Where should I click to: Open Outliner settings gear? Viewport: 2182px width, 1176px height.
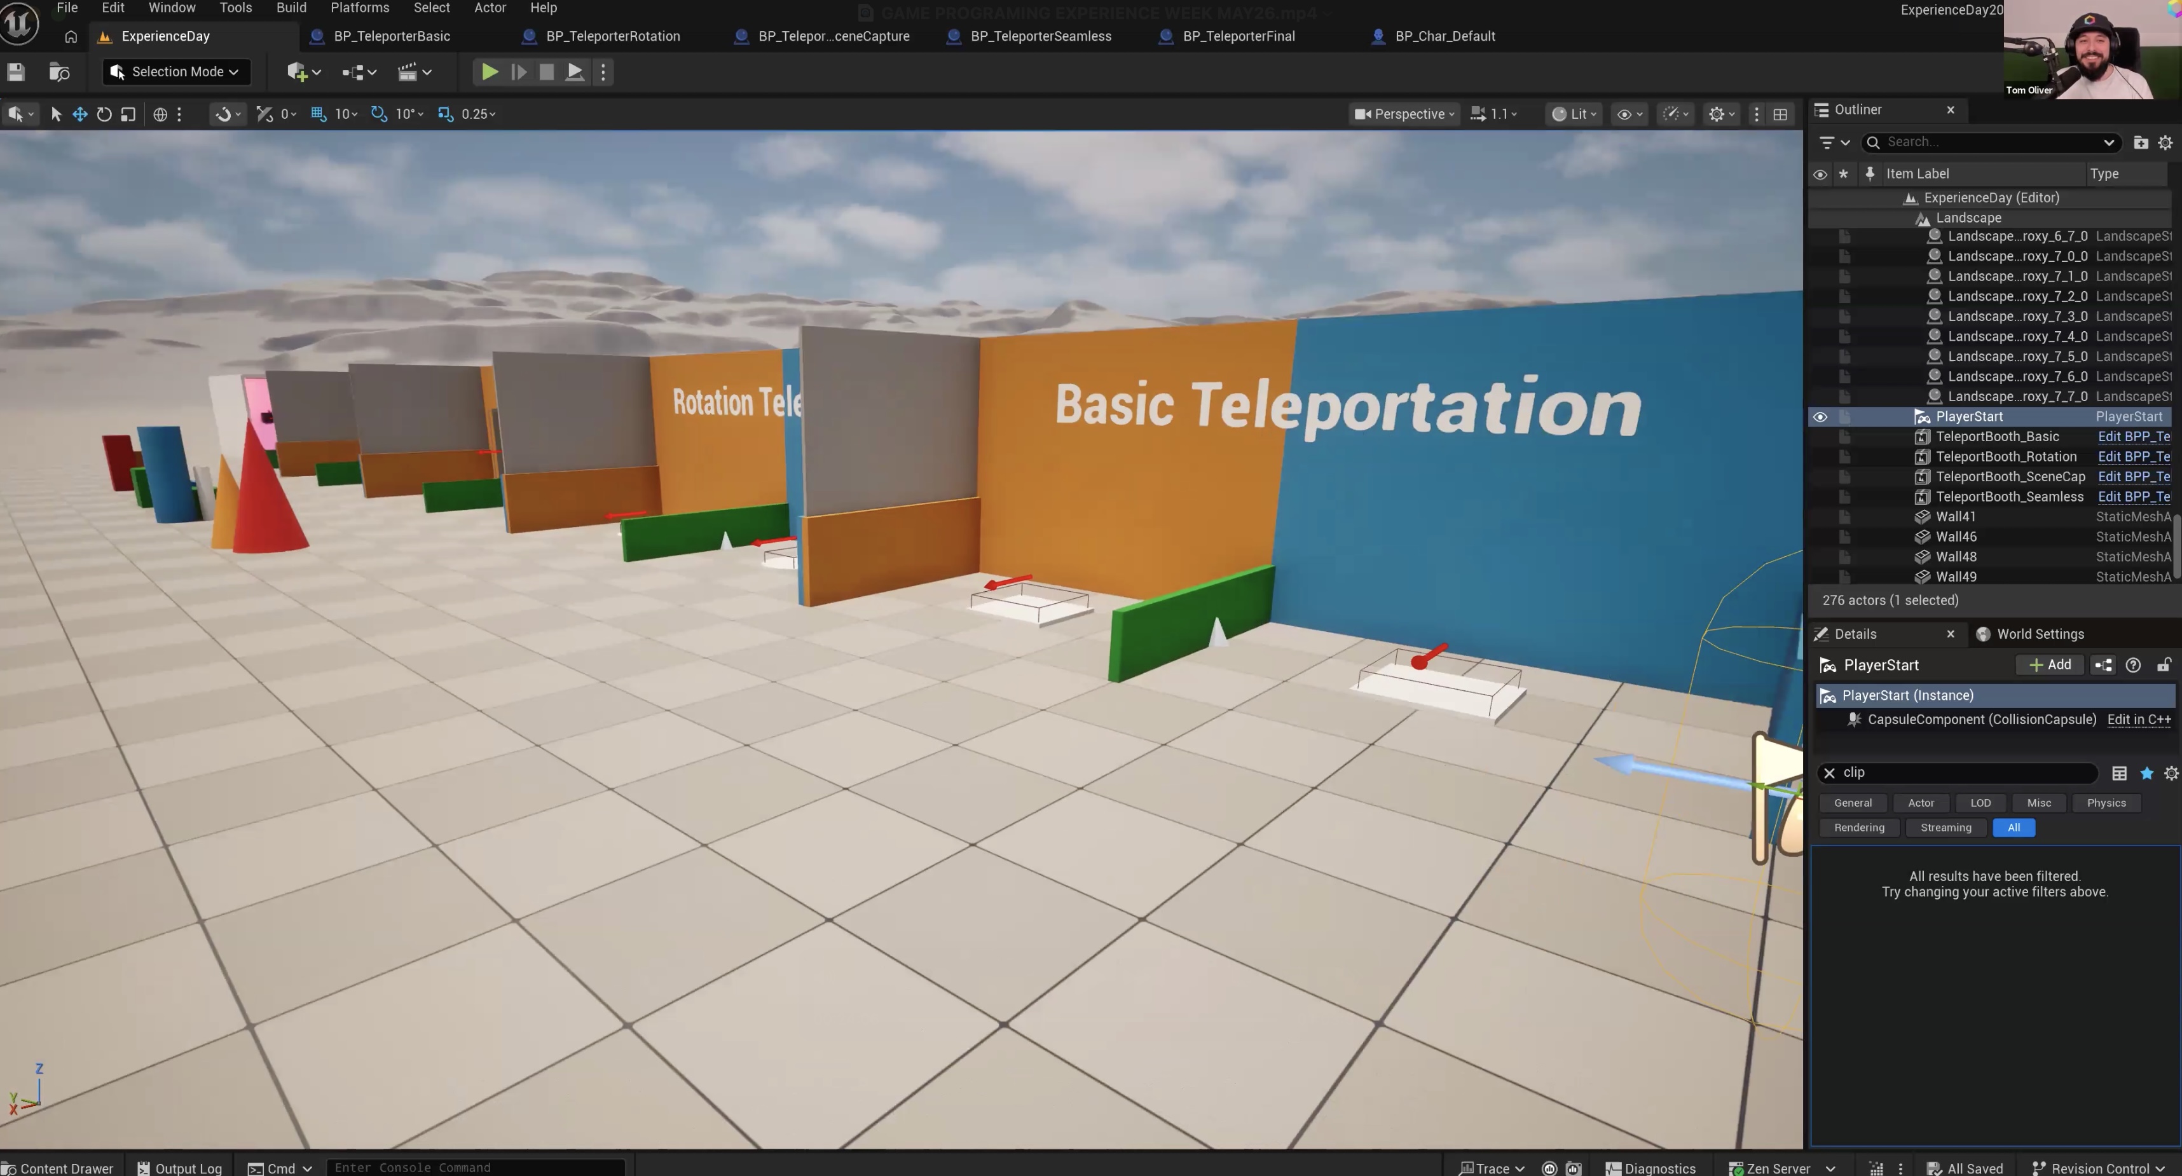pyautogui.click(x=2165, y=142)
